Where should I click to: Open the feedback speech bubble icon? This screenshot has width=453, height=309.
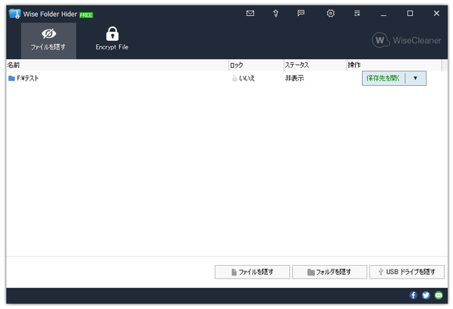(300, 14)
